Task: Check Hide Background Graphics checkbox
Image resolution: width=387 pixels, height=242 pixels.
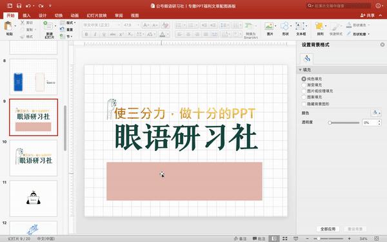Action: 304,104
